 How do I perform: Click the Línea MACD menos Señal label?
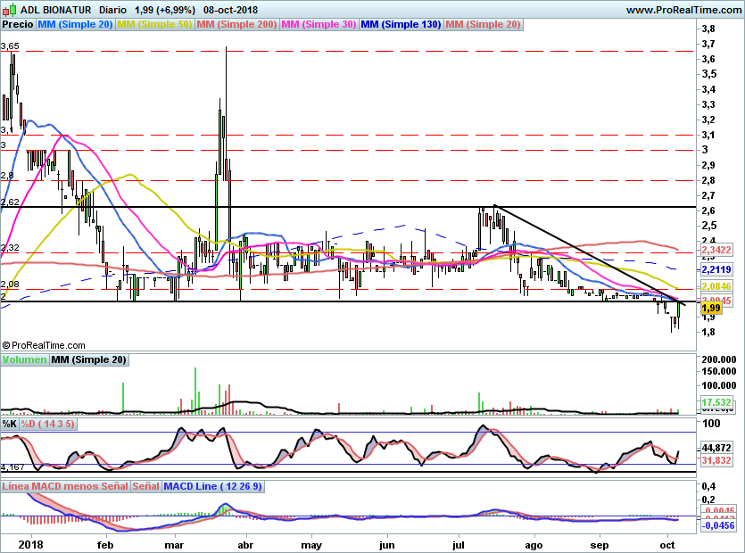coord(65,486)
